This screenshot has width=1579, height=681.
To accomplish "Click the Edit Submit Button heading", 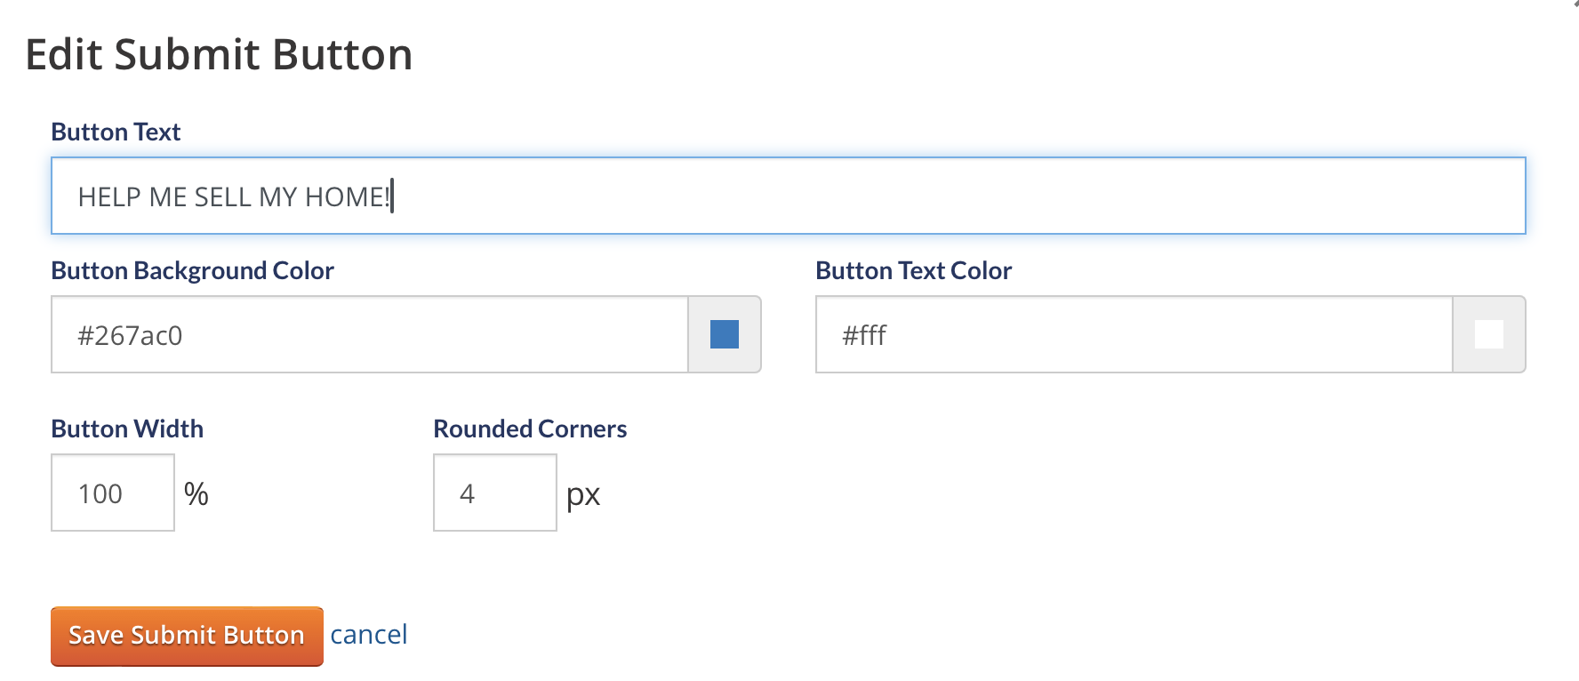I will click(220, 54).
